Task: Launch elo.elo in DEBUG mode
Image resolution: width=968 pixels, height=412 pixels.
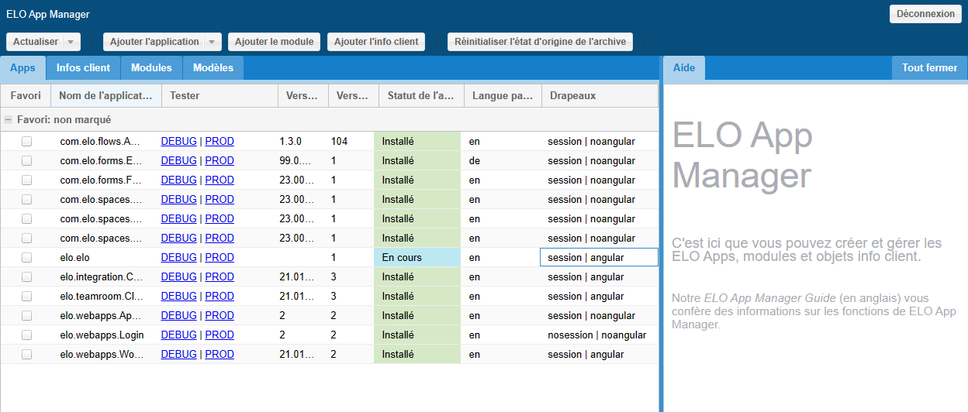Action: tap(178, 258)
